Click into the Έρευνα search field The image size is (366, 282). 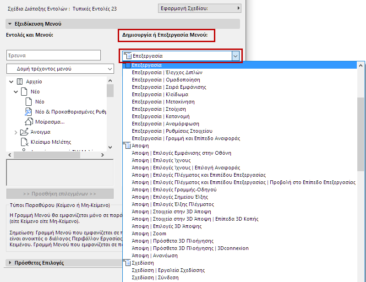[x=54, y=55]
